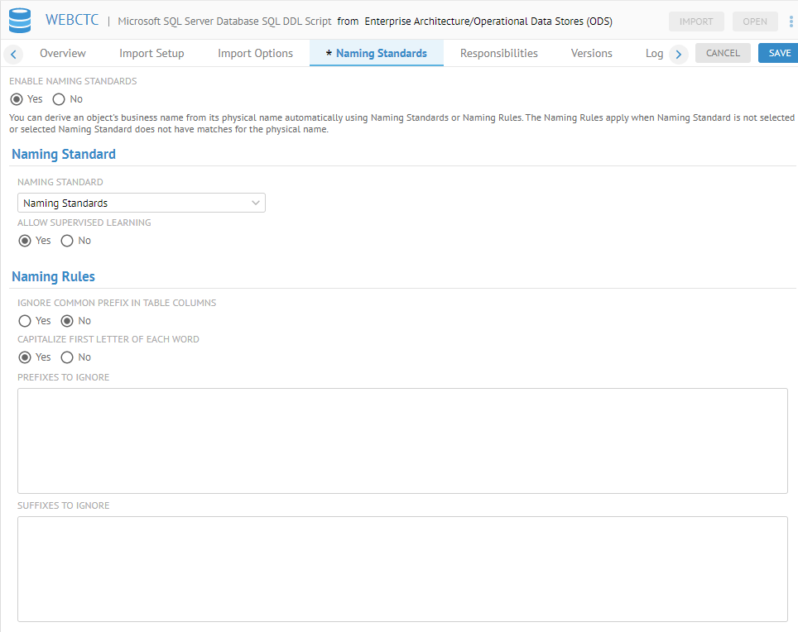The image size is (798, 632).
Task: Enable Ignore Common Prefix in Table Columns
Action: (x=25, y=320)
